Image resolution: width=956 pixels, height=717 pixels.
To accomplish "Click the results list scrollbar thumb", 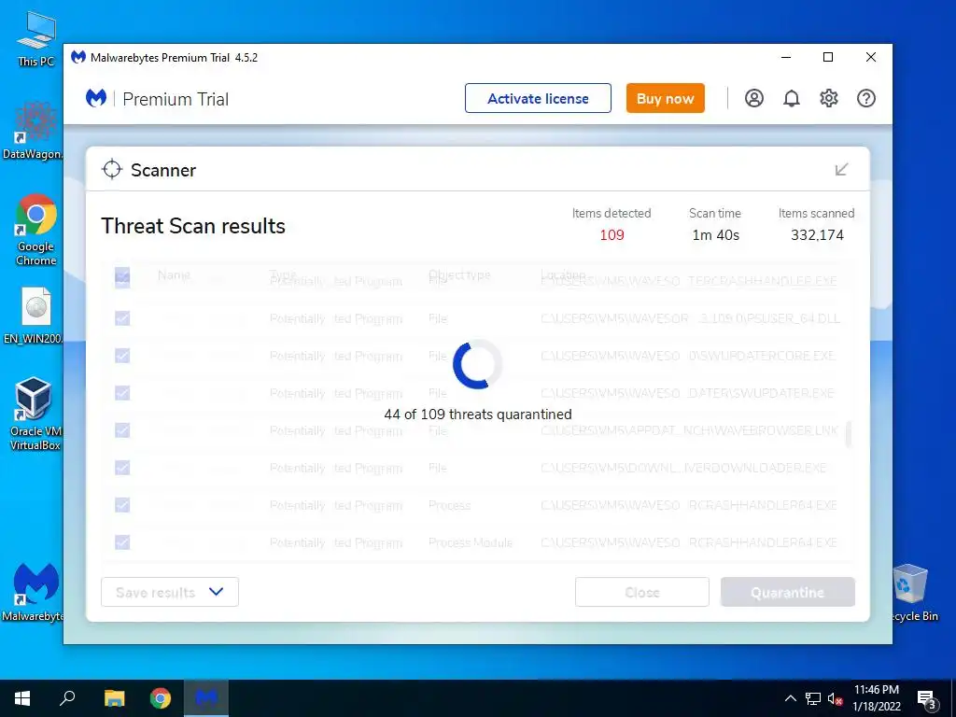I will [x=848, y=434].
